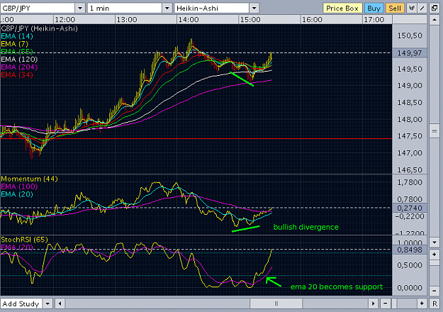Click the horizontal scroll right arrow
443x312 pixels.
click(374, 303)
